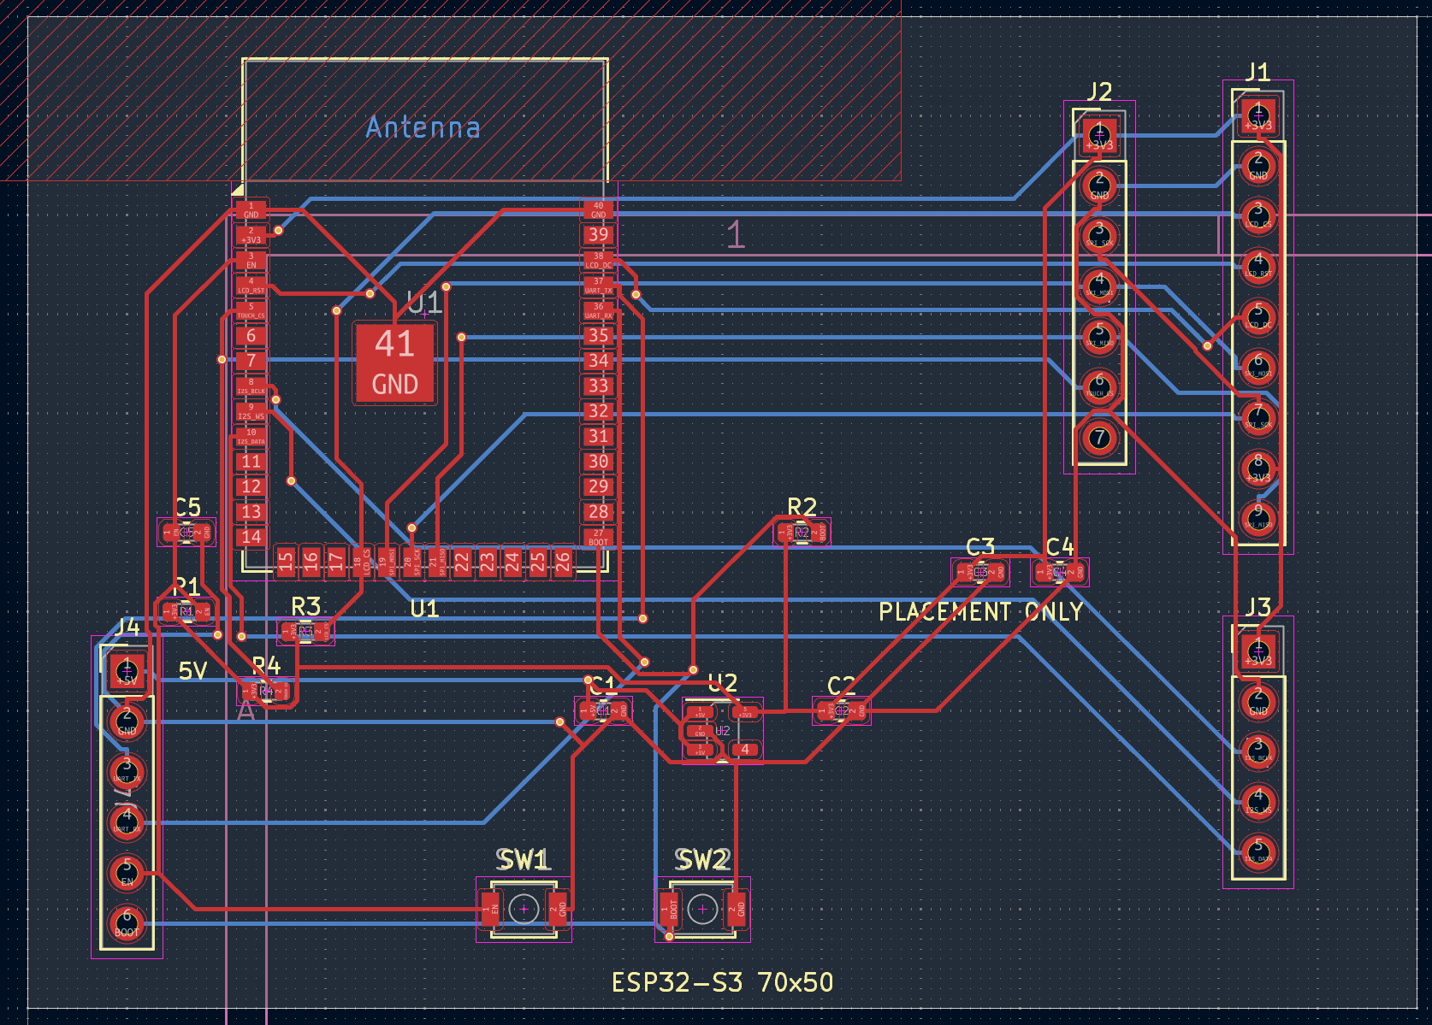Image resolution: width=1432 pixels, height=1025 pixels.
Task: Select pad 6 BOOT of connector J4
Action: (127, 922)
